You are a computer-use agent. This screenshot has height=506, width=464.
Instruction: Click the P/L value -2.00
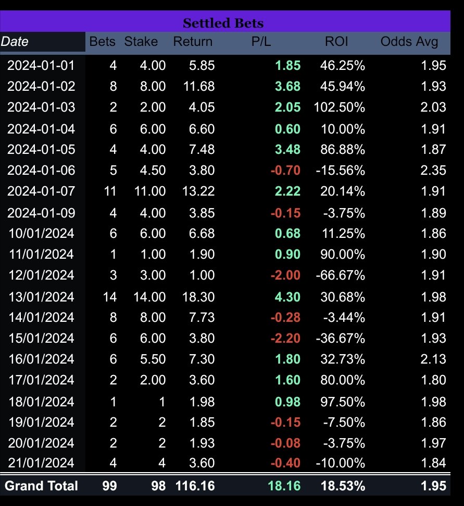[285, 275]
